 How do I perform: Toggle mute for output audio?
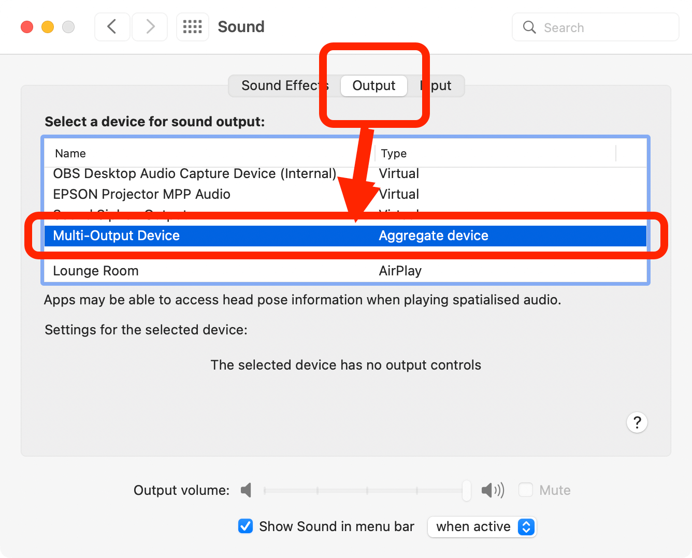[x=525, y=490]
